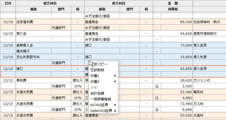Click the 日付 column header
The image size is (226, 120).
[8, 3]
